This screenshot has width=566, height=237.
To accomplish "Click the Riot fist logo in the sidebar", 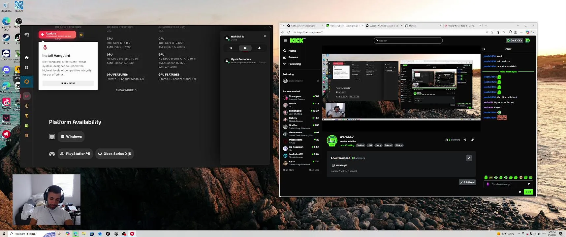I will [27, 34].
